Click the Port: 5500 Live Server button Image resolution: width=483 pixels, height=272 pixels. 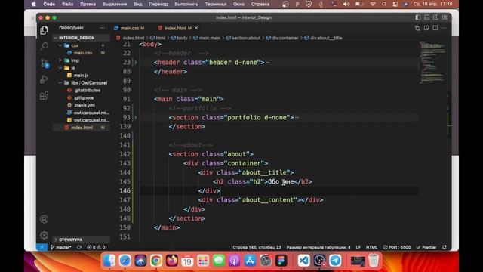coord(397,247)
